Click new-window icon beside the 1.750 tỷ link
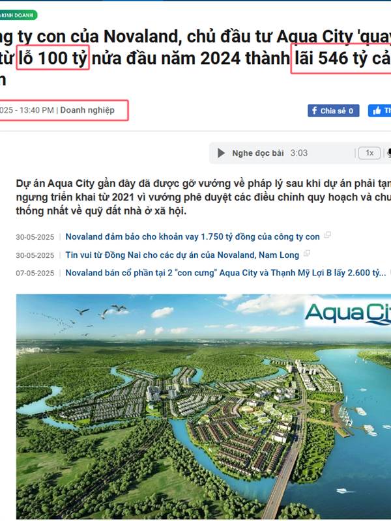 [328, 234]
